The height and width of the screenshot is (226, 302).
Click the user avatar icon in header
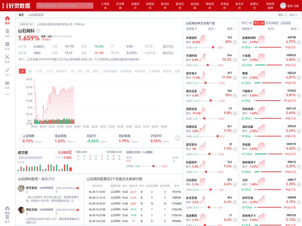(x=283, y=5)
